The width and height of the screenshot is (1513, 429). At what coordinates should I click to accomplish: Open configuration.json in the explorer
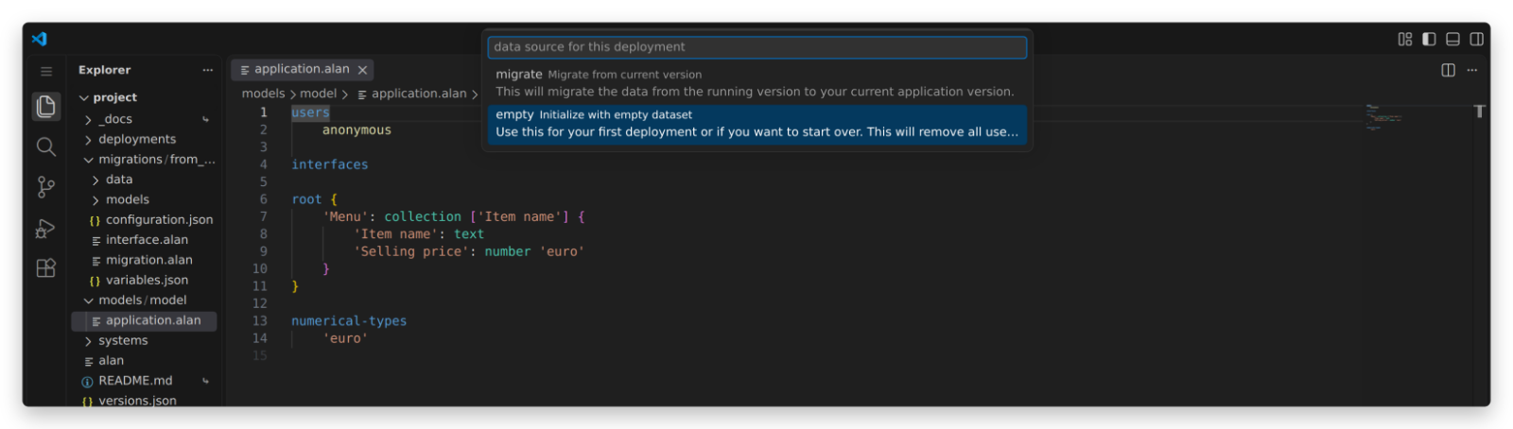(144, 219)
